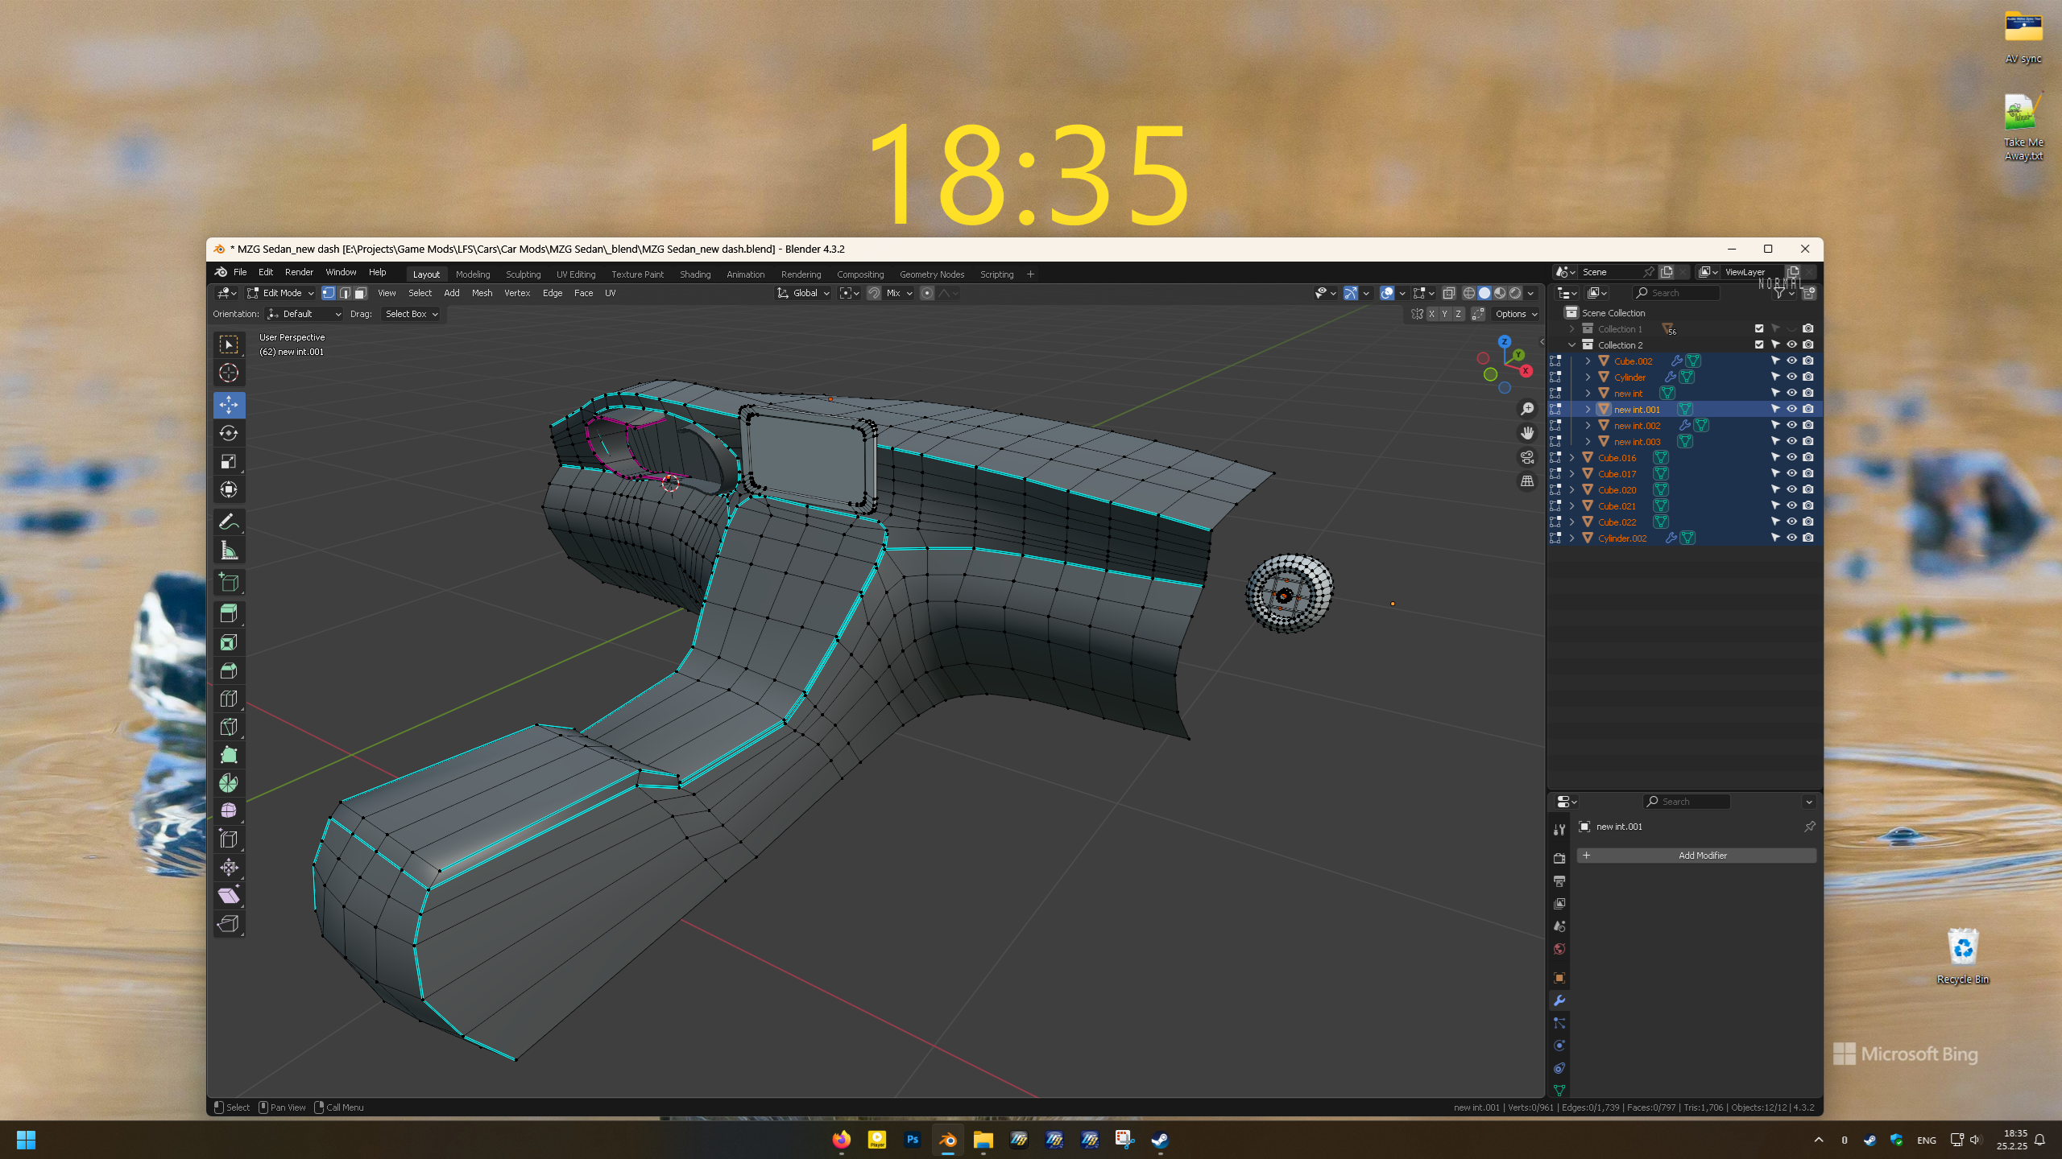Switch to the UV Editing workspace tab
Image resolution: width=2062 pixels, height=1159 pixels.
coord(576,274)
